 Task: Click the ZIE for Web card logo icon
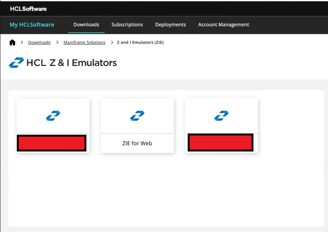(137, 116)
